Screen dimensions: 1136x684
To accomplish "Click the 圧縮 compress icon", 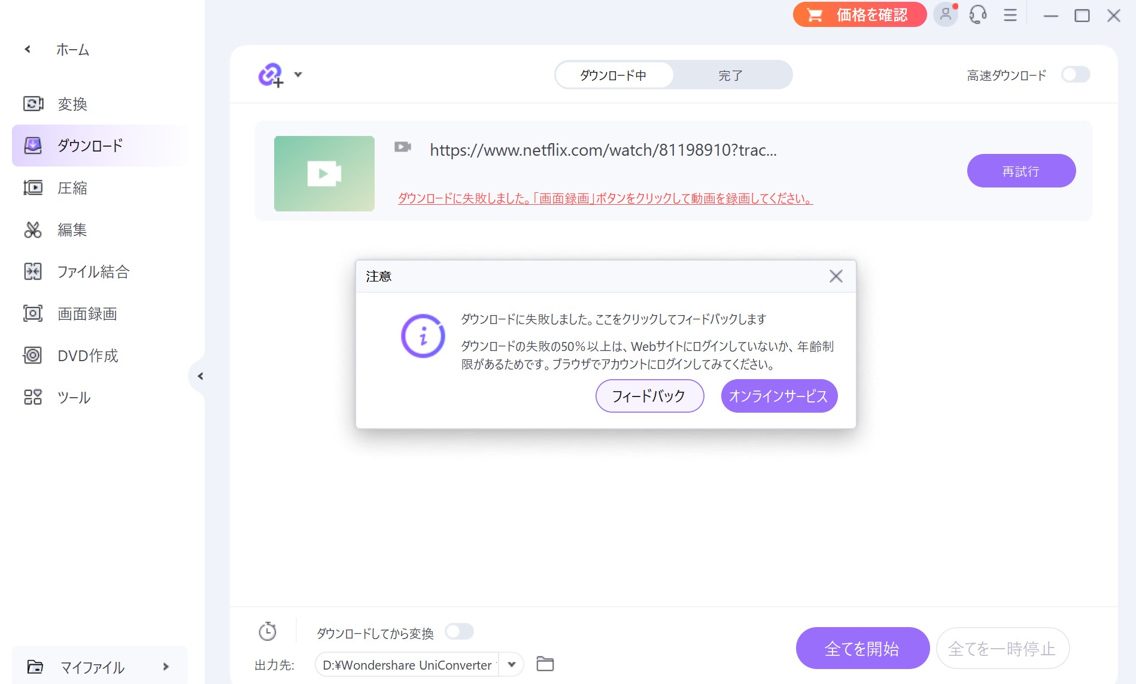I will (x=33, y=188).
